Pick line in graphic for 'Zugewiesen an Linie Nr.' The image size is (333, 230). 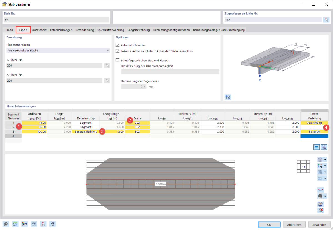327,20
